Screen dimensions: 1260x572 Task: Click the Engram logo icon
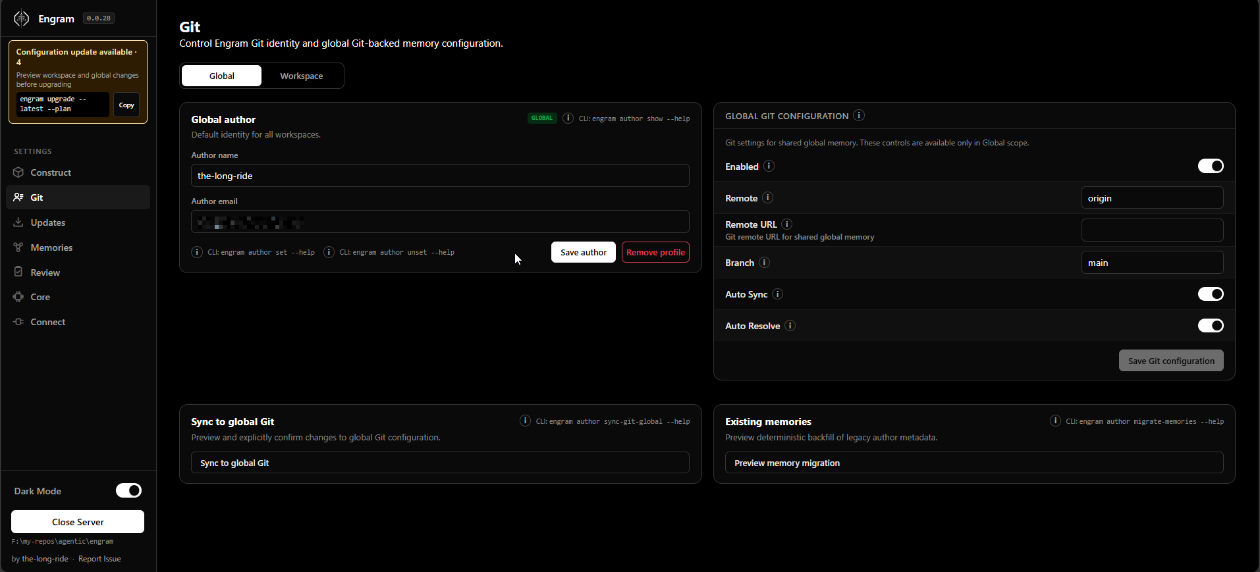point(21,18)
